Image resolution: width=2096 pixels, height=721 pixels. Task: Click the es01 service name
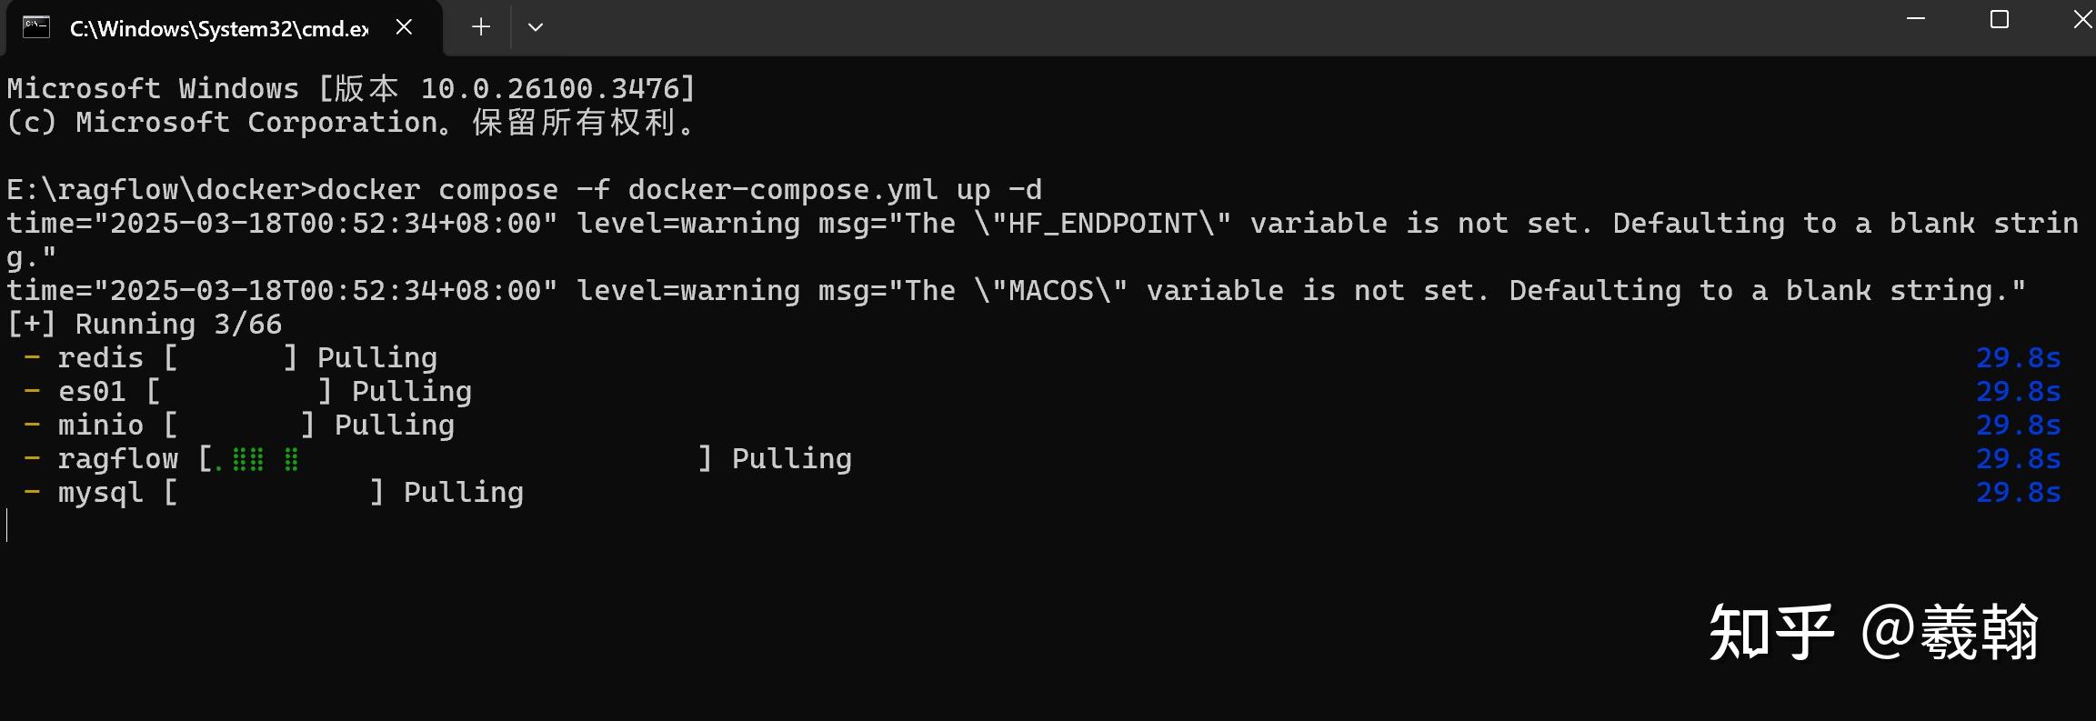click(92, 392)
